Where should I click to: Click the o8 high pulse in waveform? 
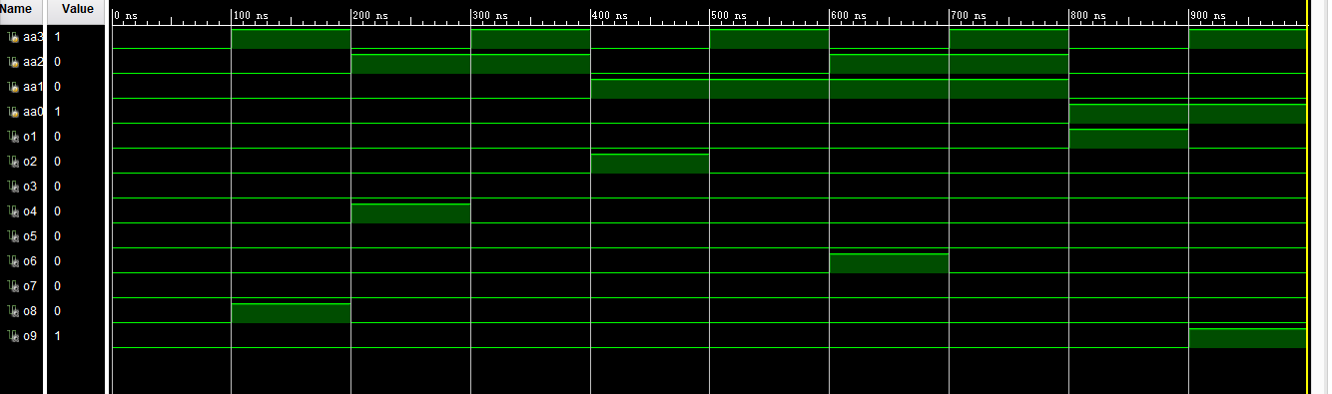pos(291,313)
